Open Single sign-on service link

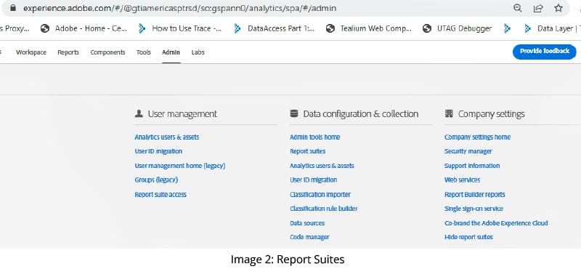[474, 209]
